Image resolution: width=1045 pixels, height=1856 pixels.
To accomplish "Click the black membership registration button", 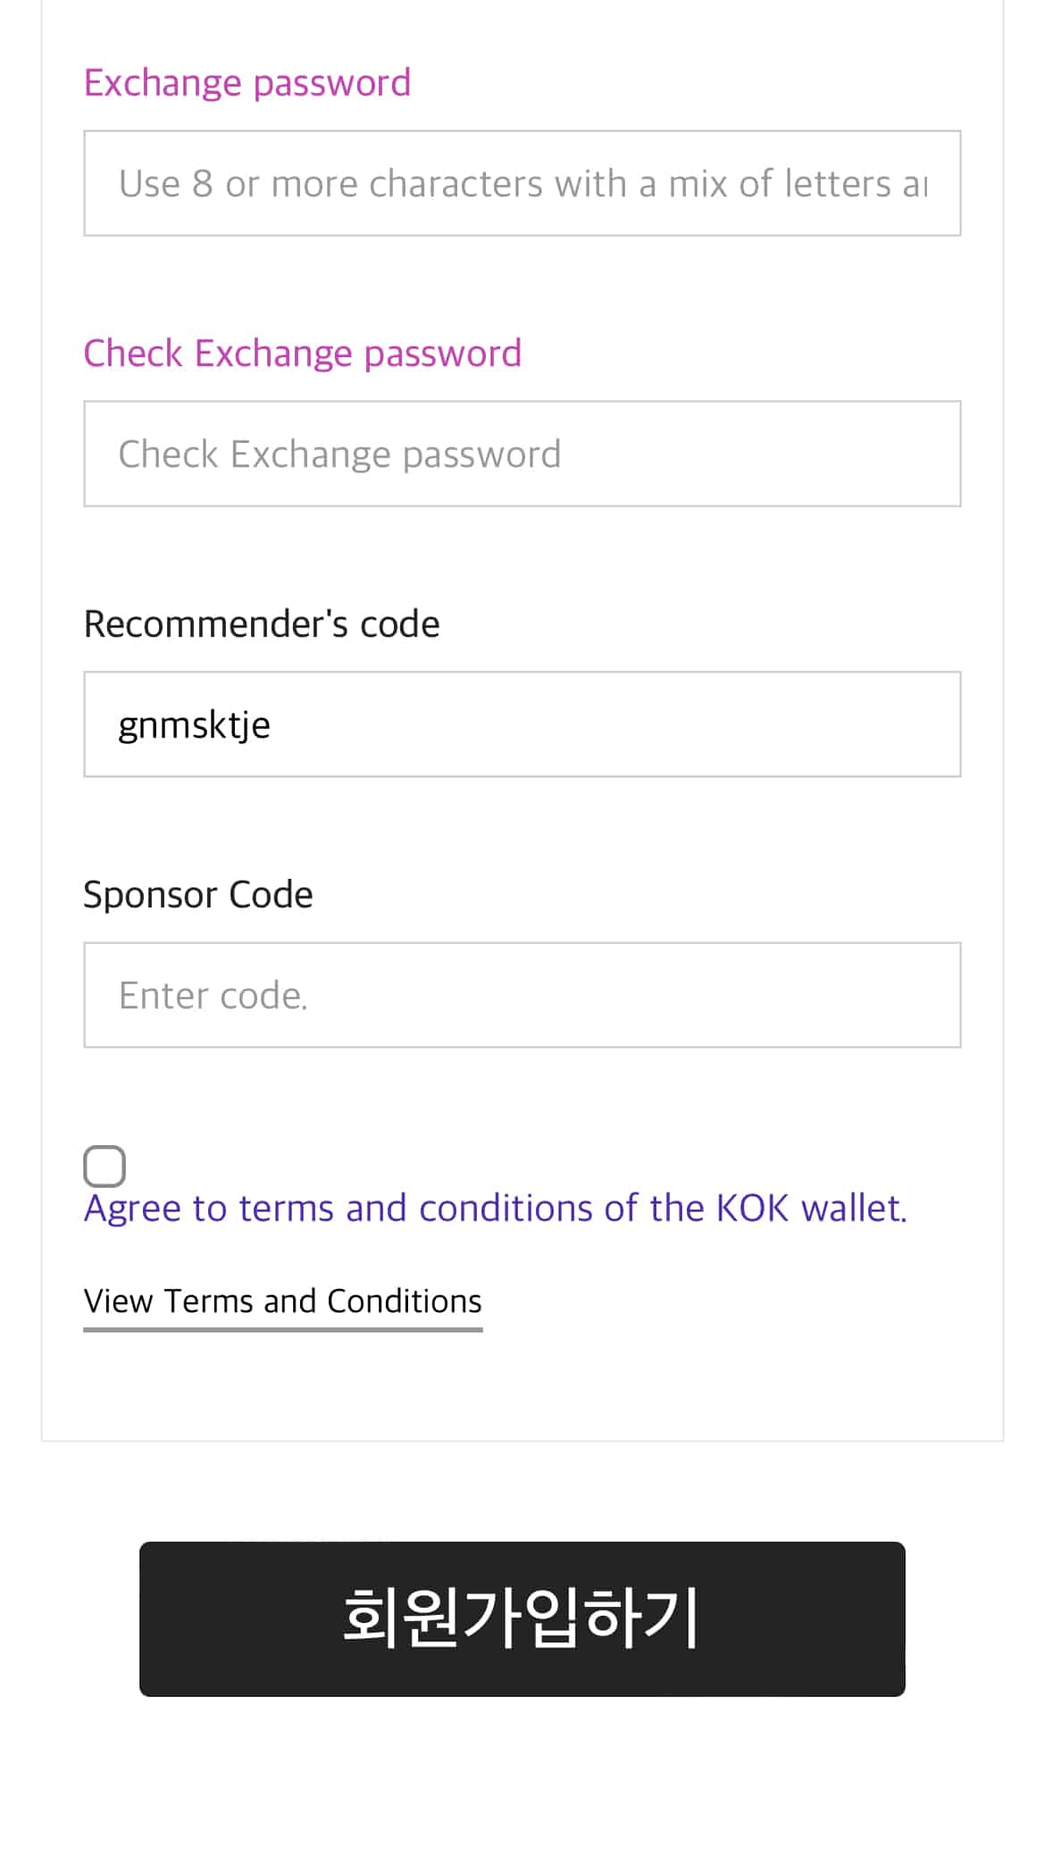I will point(522,1620).
